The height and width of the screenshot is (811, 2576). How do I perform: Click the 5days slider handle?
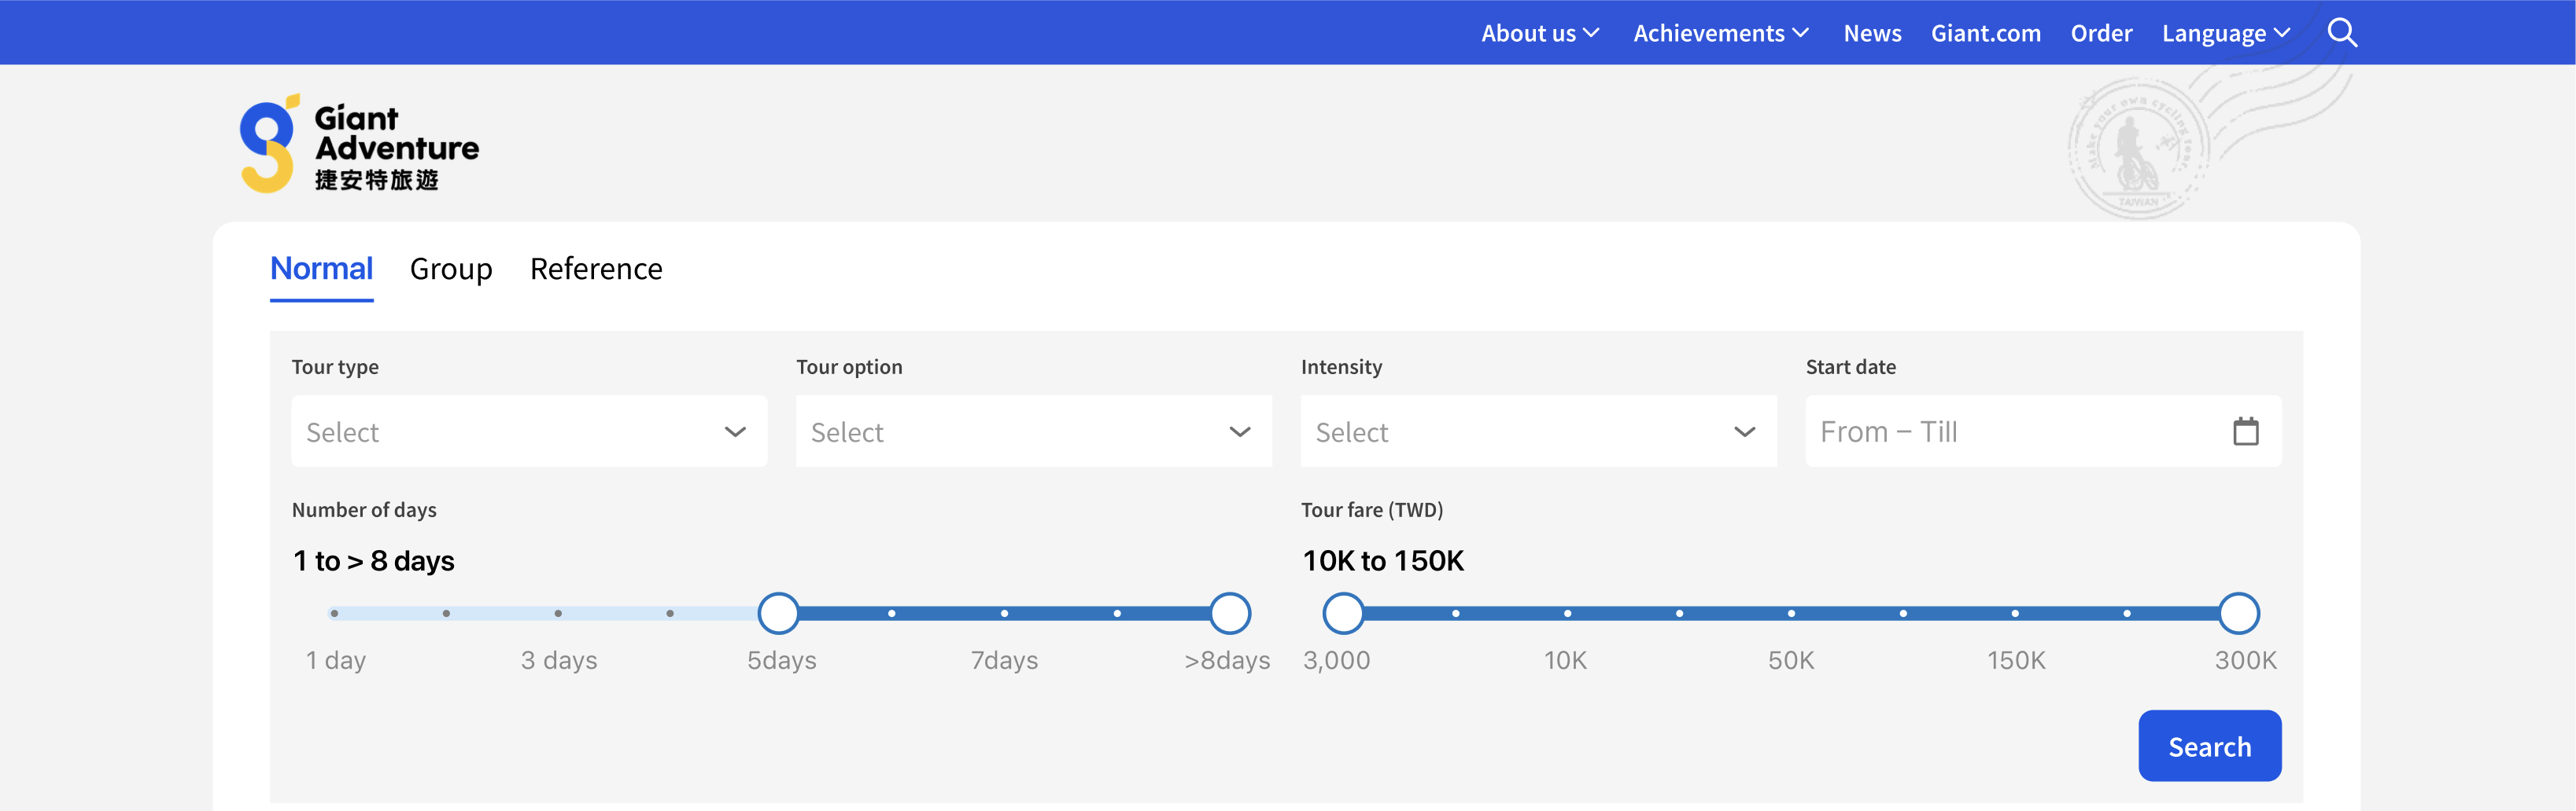pyautogui.click(x=778, y=613)
